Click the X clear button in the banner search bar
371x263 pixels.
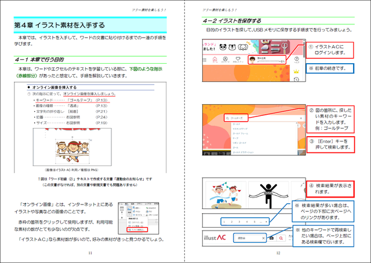click(x=301, y=118)
